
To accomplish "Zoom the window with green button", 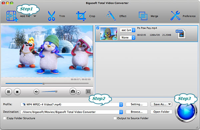I will pyautogui.click(x=12, y=3).
